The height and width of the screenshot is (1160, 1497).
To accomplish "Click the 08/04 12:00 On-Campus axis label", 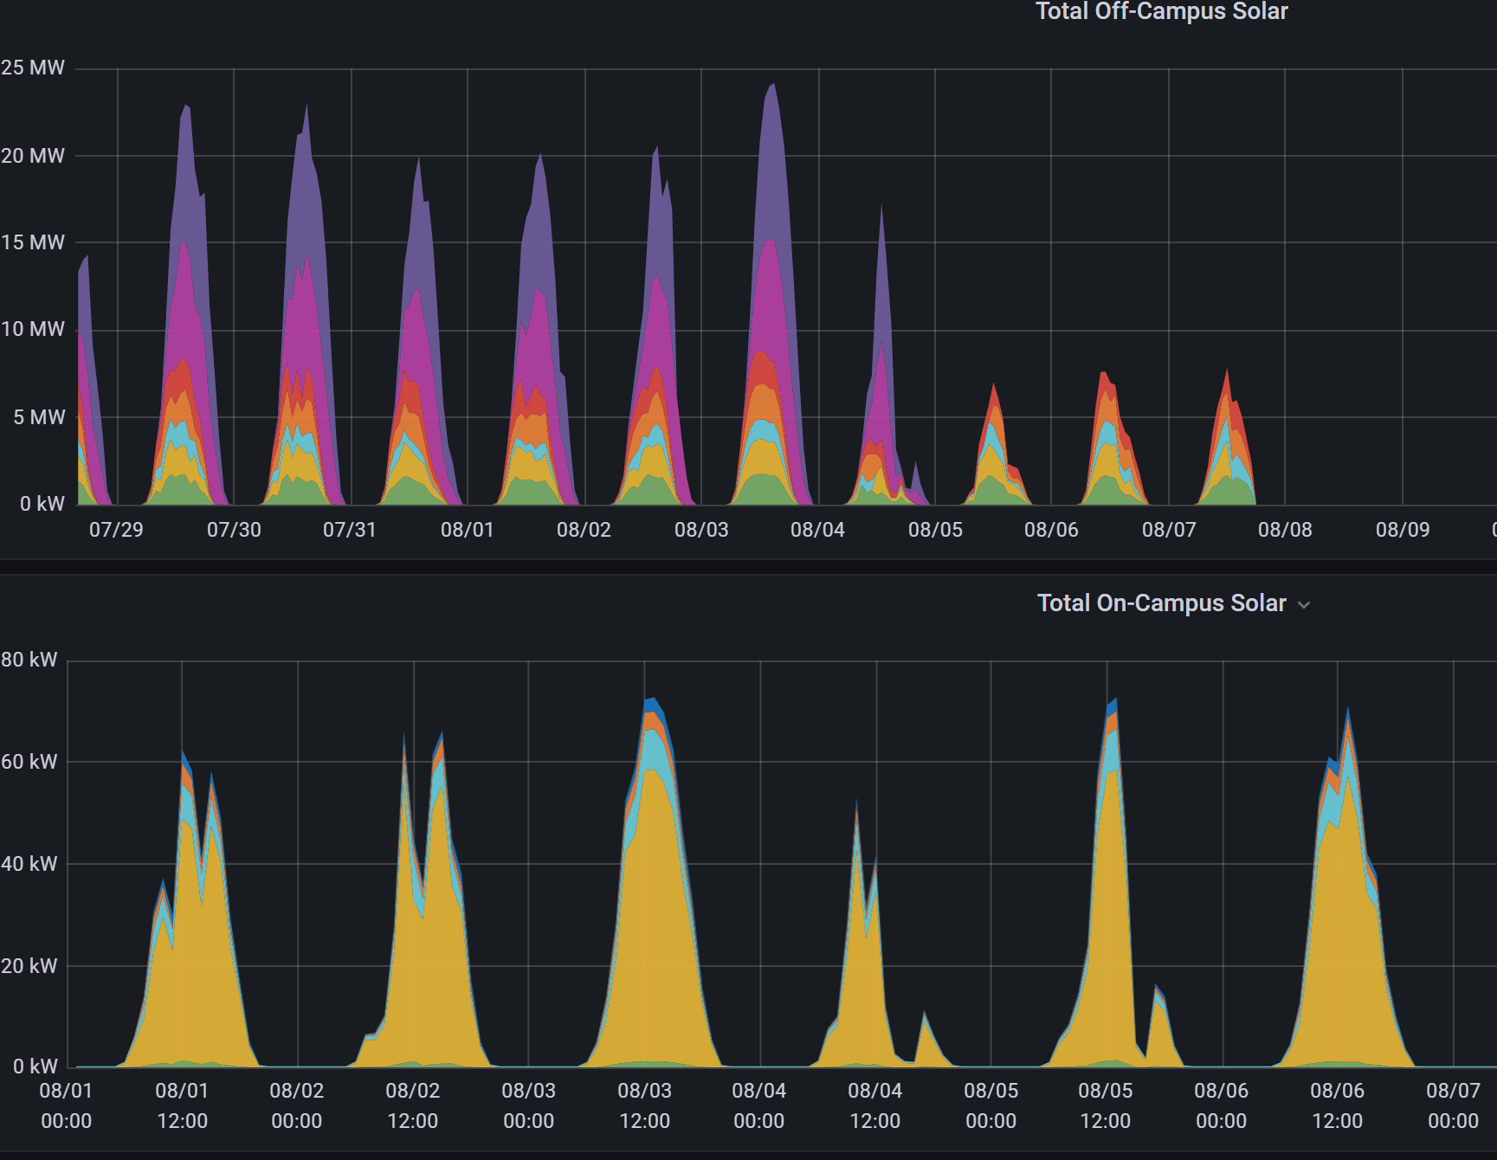I will pos(875,1105).
